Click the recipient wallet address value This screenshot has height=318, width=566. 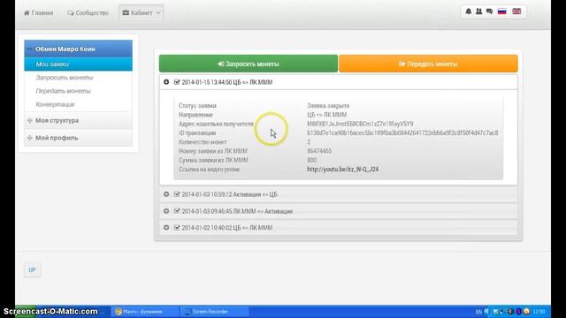pyautogui.click(x=360, y=124)
